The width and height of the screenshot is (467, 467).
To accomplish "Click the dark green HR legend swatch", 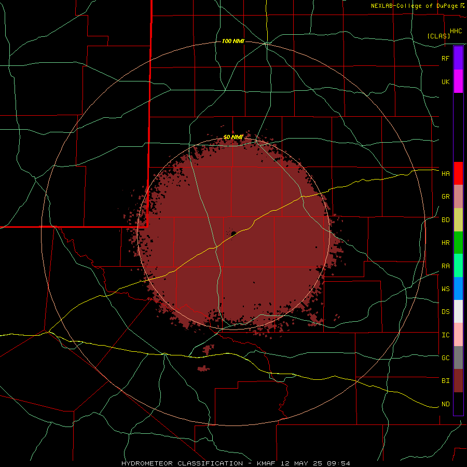I will 458,243.
